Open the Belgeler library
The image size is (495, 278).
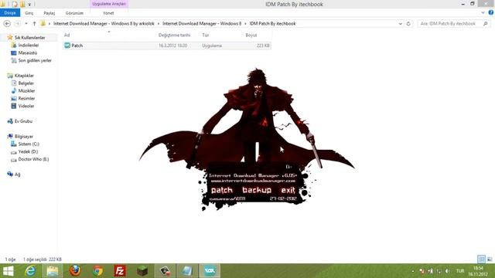26,83
